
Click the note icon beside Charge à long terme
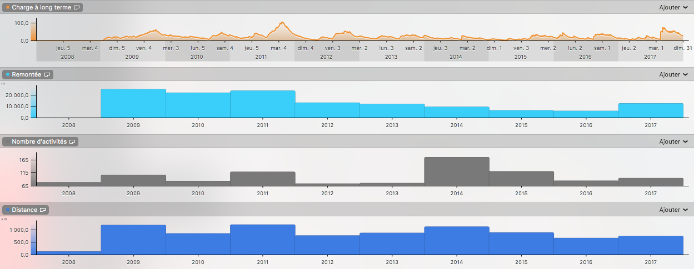click(x=77, y=7)
